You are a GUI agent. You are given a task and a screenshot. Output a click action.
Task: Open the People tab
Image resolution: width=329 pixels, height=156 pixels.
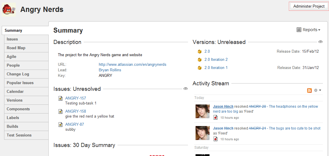(x=26, y=65)
